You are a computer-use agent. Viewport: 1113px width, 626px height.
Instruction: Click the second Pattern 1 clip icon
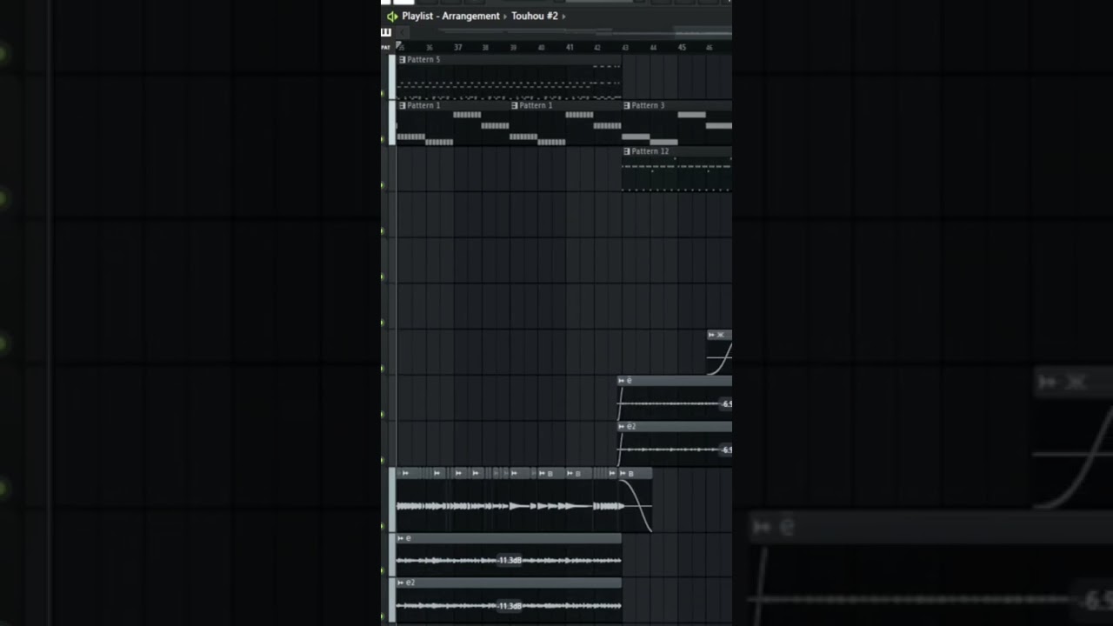pos(515,105)
